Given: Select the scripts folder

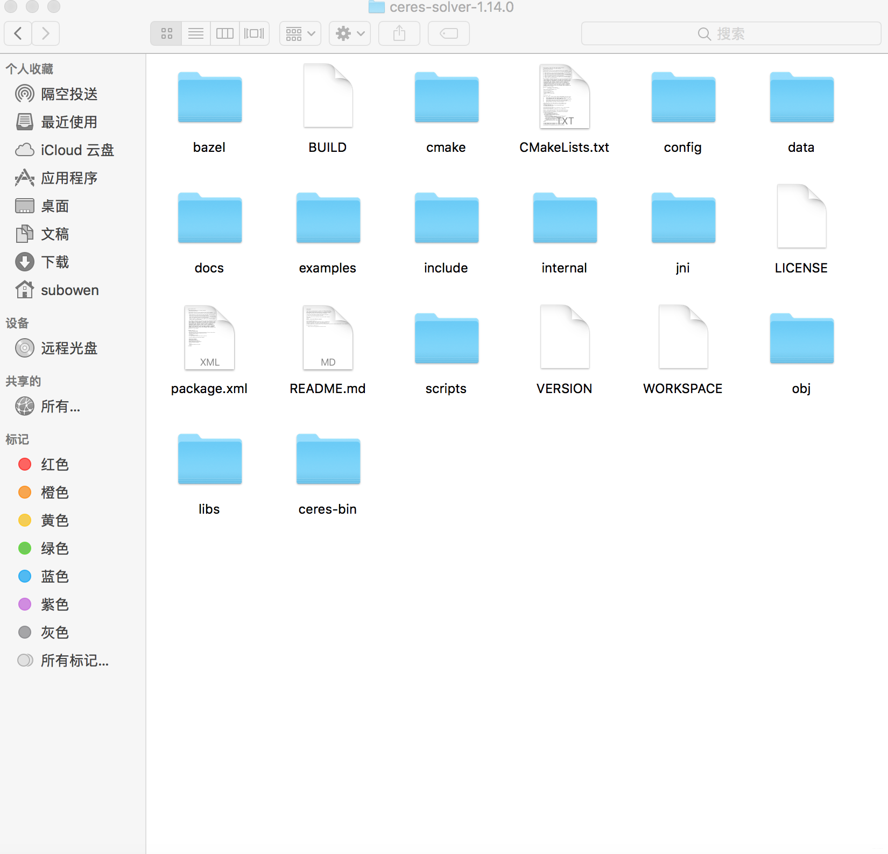Looking at the screenshot, I should pos(446,339).
